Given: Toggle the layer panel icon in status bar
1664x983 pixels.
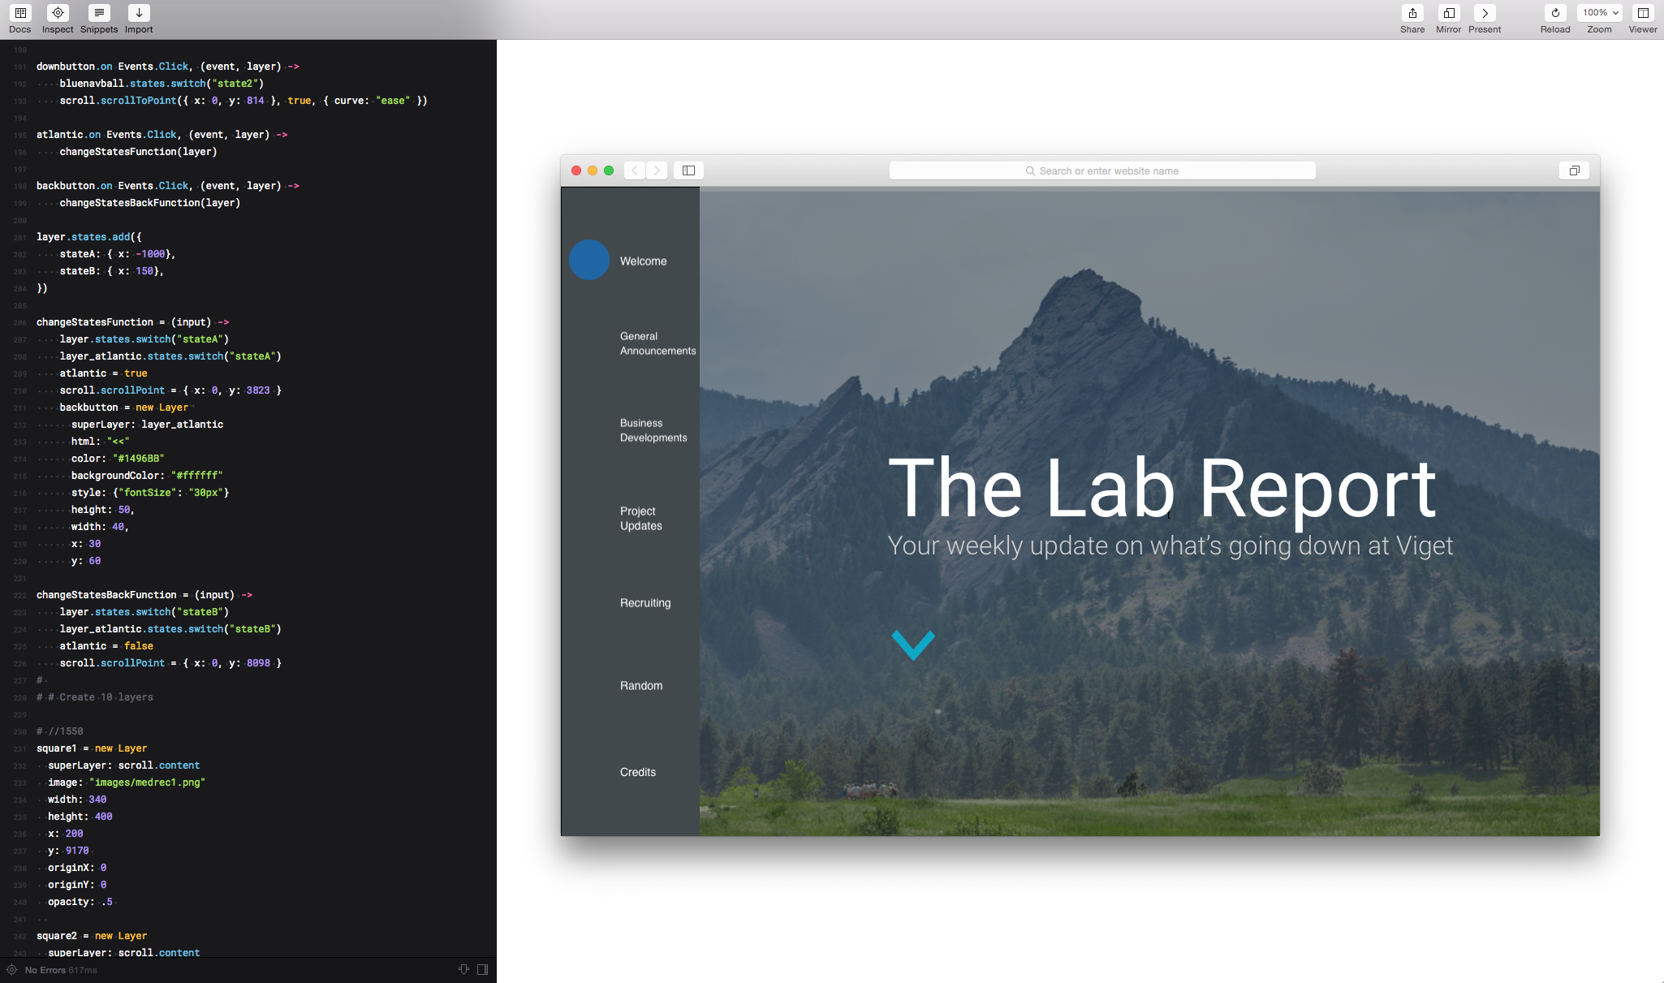Looking at the screenshot, I should point(483,969).
